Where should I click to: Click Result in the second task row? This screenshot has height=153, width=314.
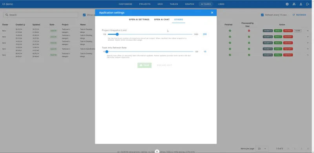278,37
